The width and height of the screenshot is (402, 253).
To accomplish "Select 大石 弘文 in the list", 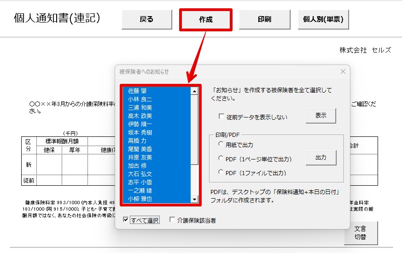I will tap(157, 174).
